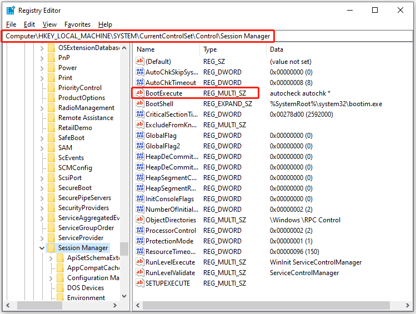Select the SCMConfig key
Viewport: 416px width, 314px height.
[x=75, y=168]
